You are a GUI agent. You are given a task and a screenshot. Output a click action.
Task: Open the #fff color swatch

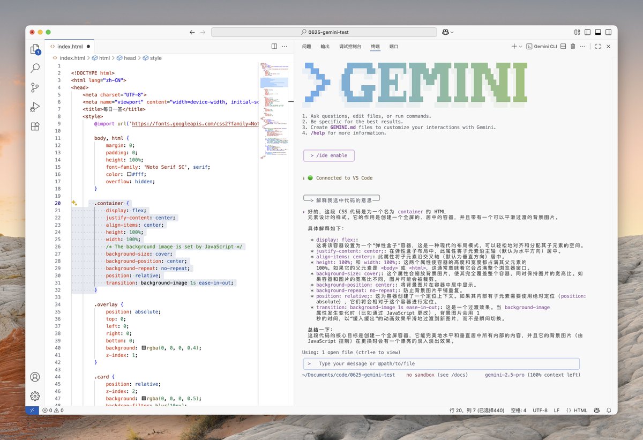[130, 174]
